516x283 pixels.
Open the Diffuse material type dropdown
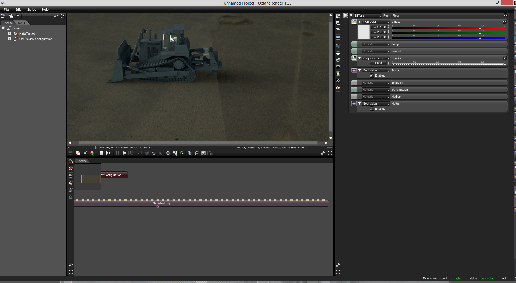(368, 16)
